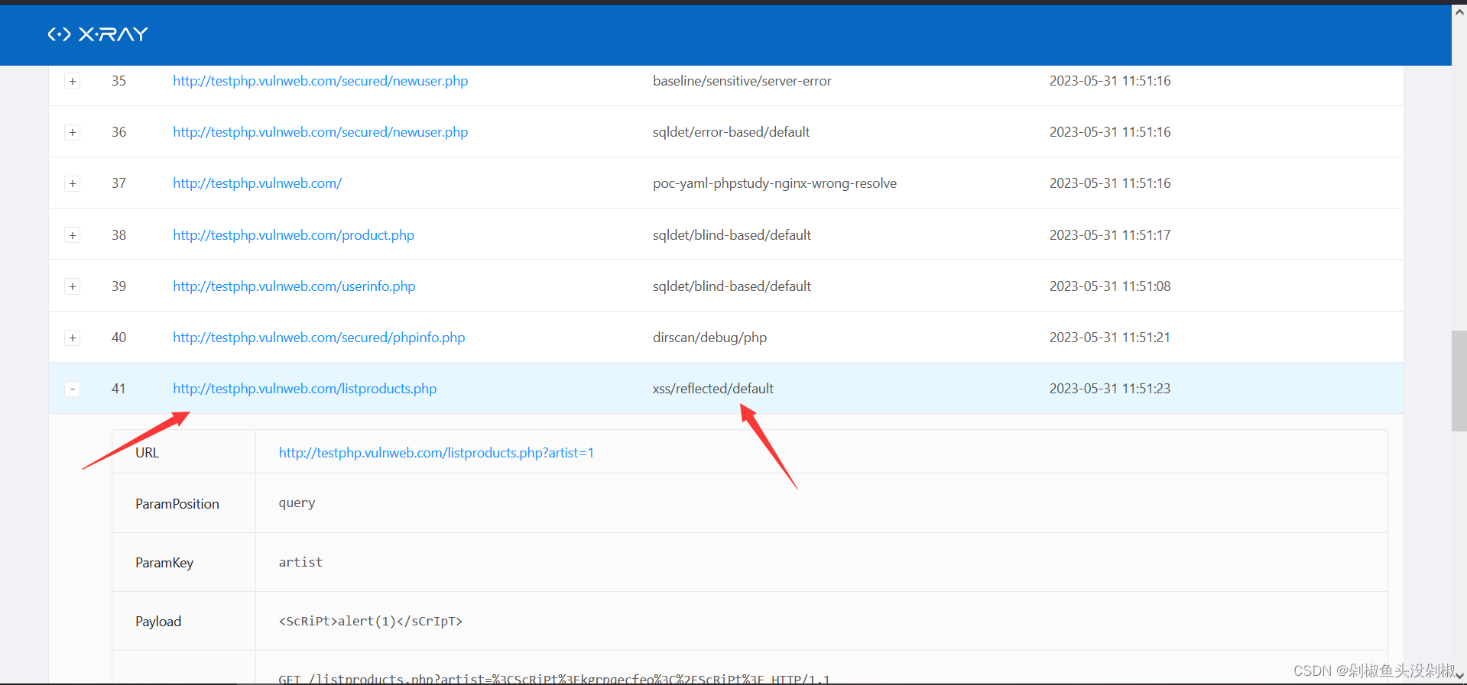Click the Payload label
Image resolution: width=1467 pixels, height=685 pixels.
click(158, 622)
